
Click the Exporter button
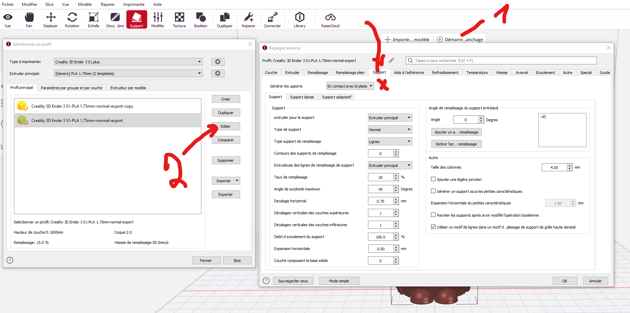pos(226,194)
